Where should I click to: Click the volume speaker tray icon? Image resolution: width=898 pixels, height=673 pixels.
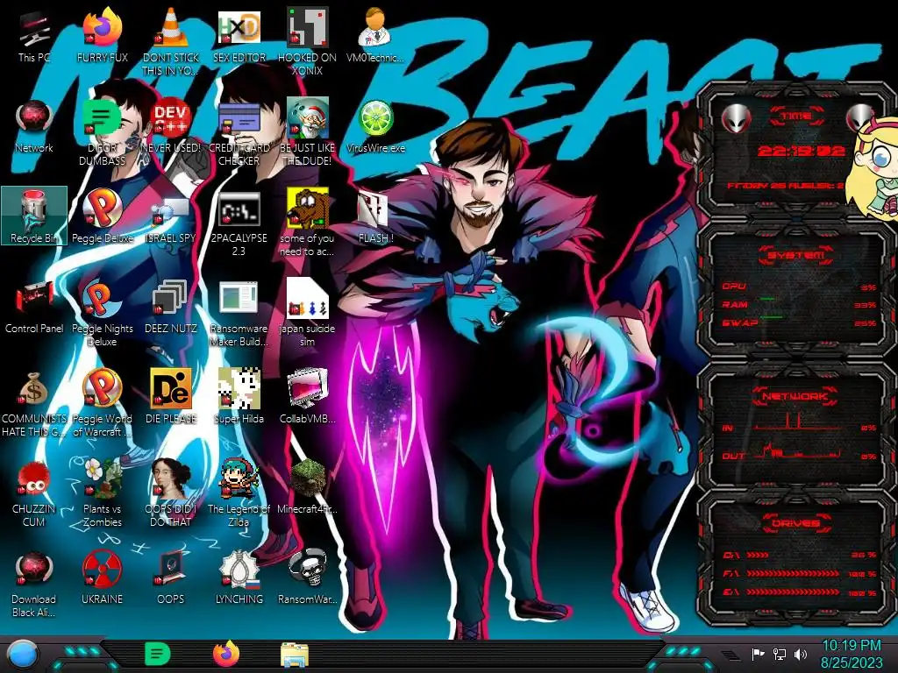(801, 654)
